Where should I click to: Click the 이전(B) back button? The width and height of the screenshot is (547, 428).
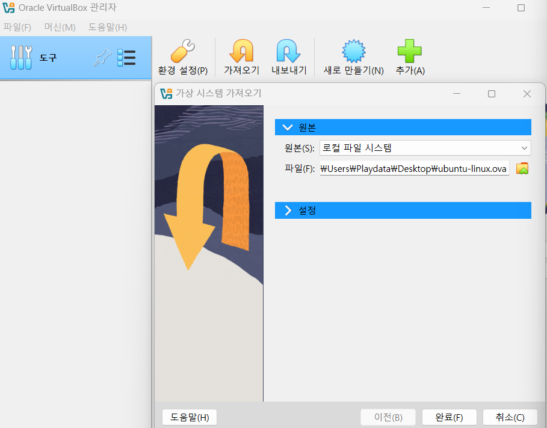[x=388, y=417]
